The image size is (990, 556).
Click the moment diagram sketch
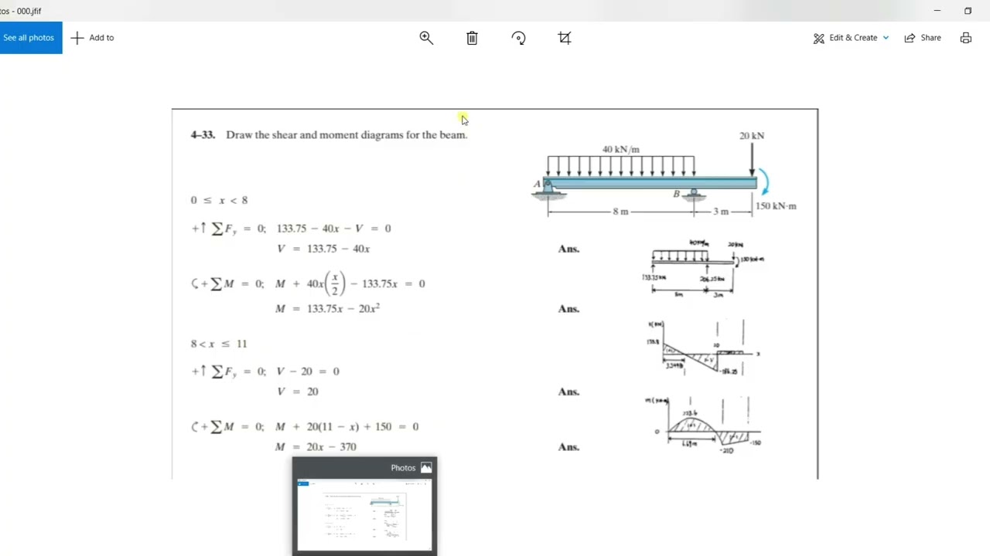click(x=703, y=424)
